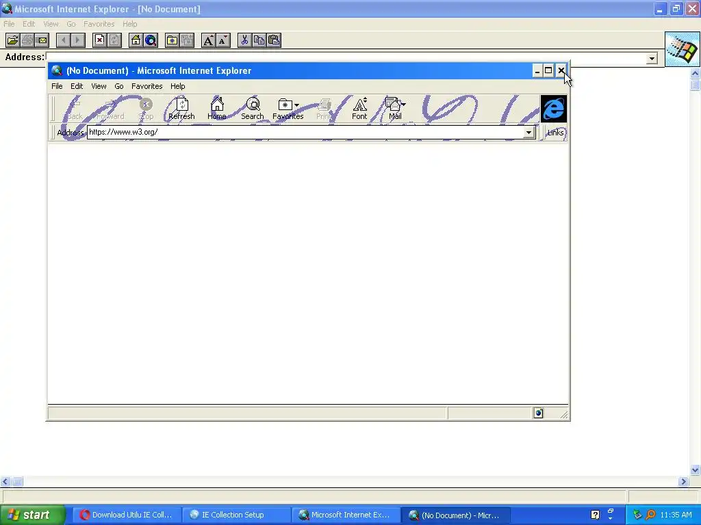Click larger font A icon in background toolbar
The height and width of the screenshot is (525, 701).
point(208,40)
